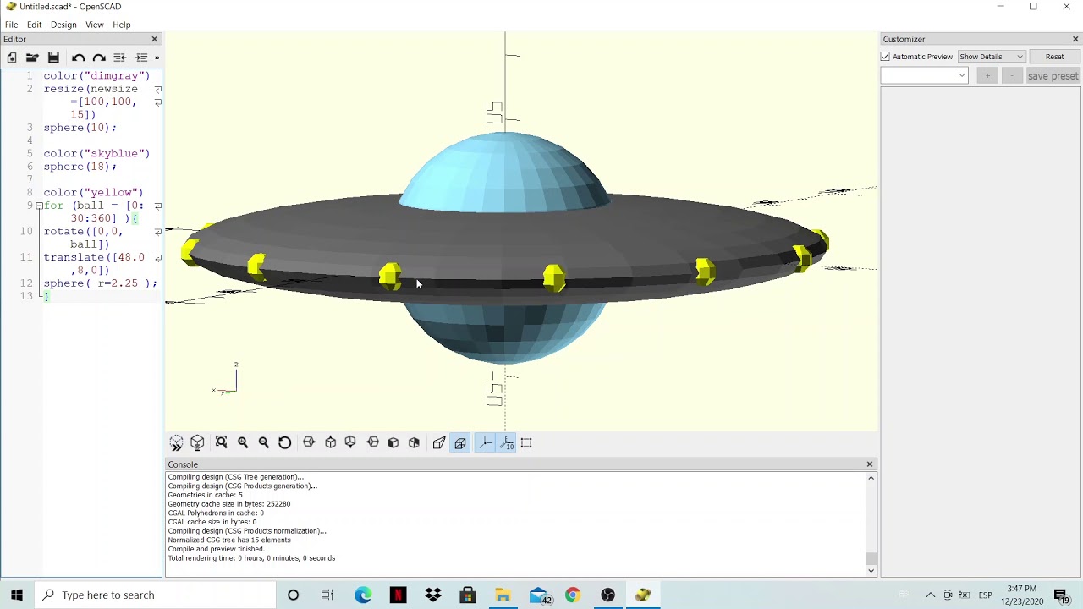1083x609 pixels.
Task: Toggle Orthogonal projection view
Action: pos(460,443)
